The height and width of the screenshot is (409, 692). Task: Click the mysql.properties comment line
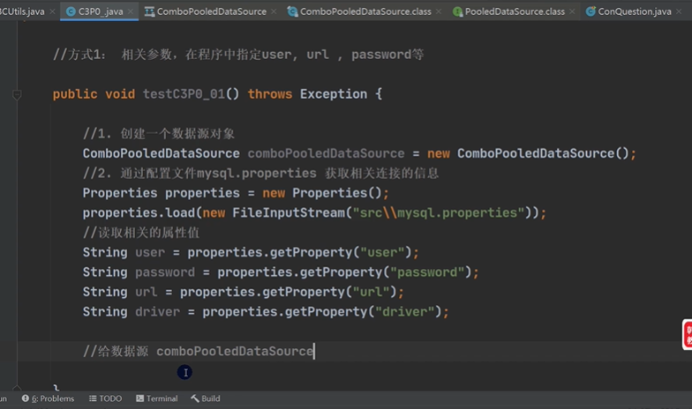260,173
